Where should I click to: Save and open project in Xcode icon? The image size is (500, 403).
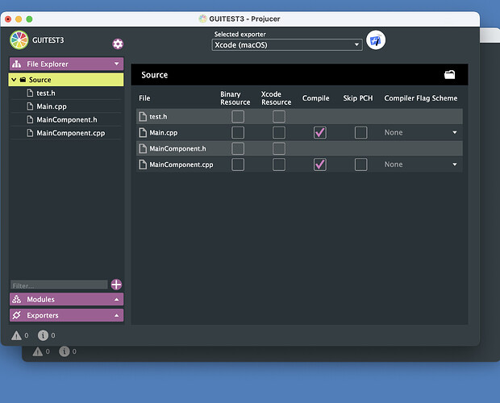(376, 40)
